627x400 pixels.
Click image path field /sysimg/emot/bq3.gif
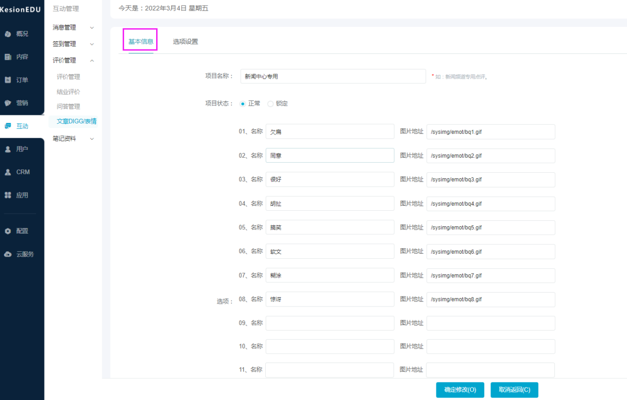[491, 180]
